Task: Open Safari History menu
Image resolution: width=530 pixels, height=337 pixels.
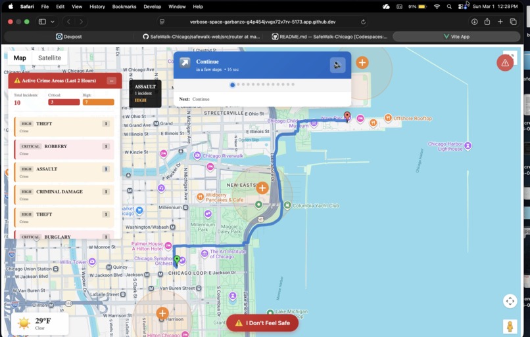Action: pos(97,7)
